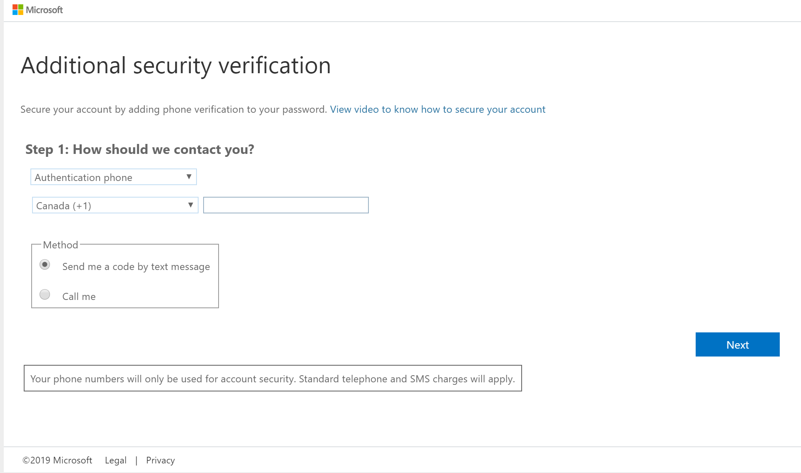Choose the Call me radio button
This screenshot has height=473, width=801.
(45, 295)
